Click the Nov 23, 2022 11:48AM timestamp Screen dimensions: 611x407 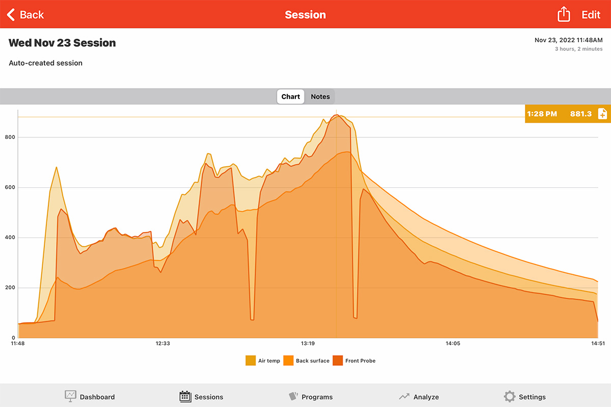(569, 40)
